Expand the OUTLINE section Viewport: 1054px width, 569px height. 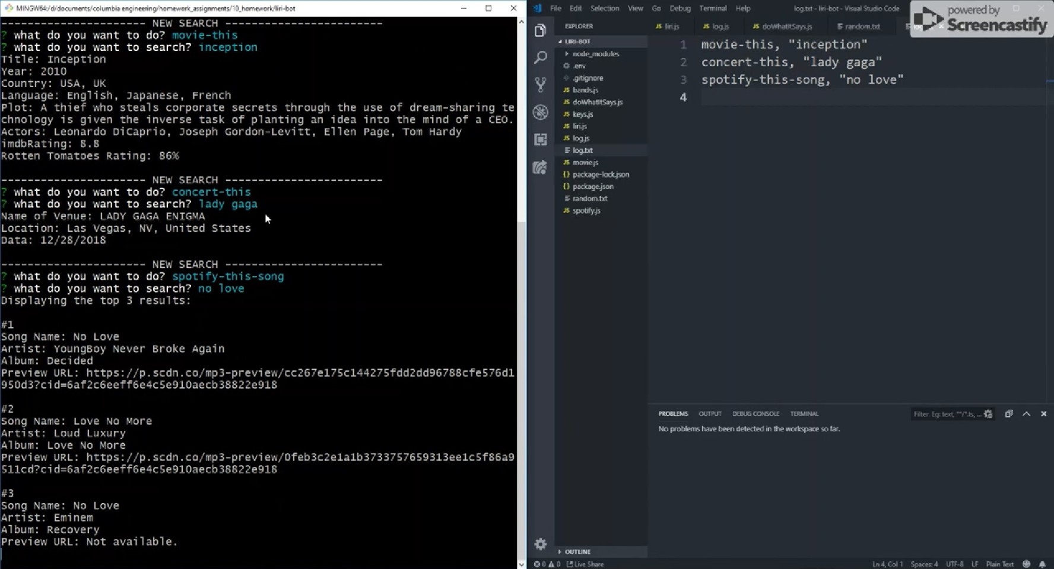coord(577,552)
